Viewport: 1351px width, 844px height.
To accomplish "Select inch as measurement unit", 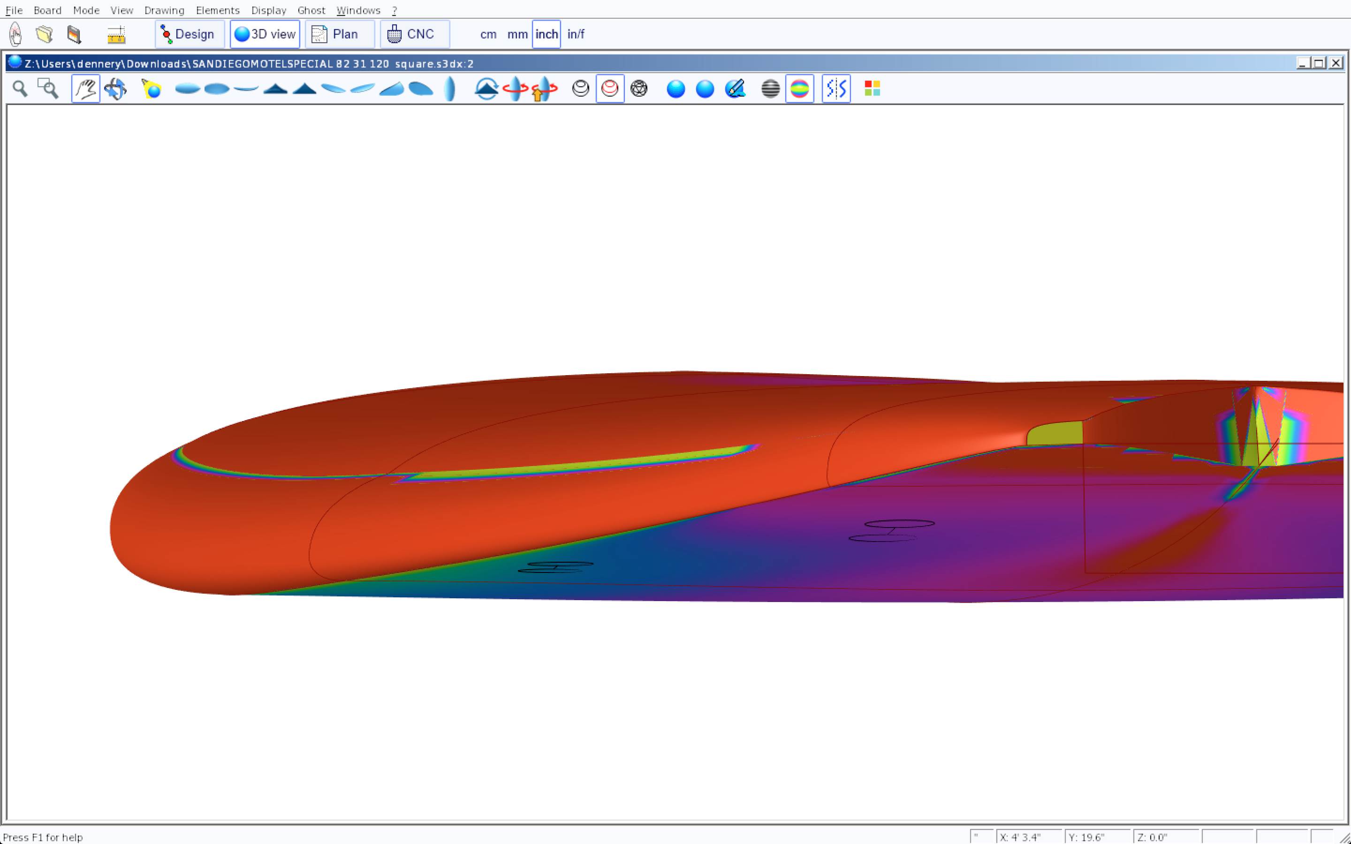I will point(546,35).
